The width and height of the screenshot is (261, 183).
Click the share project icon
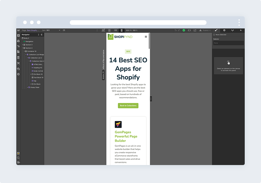click(x=195, y=30)
